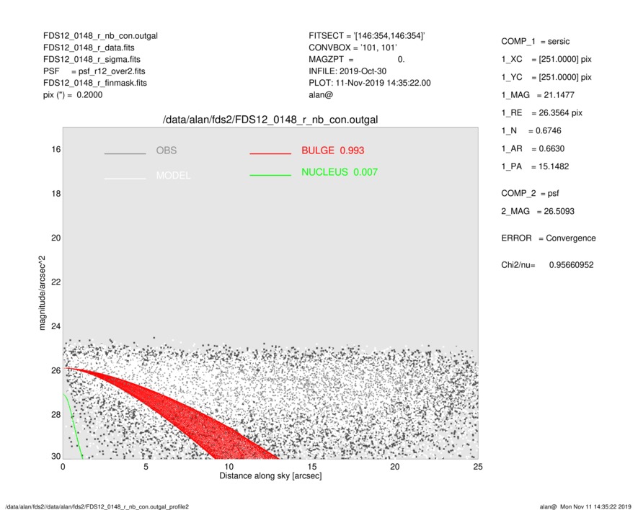Select the 'FDS12_0148_r_finmask.fits' text
638x510 pixels.
pos(95,83)
